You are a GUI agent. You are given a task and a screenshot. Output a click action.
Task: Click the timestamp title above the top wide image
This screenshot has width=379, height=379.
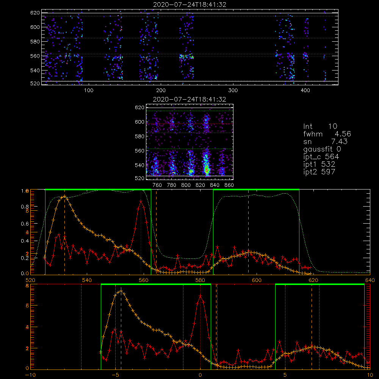pyautogui.click(x=189, y=5)
